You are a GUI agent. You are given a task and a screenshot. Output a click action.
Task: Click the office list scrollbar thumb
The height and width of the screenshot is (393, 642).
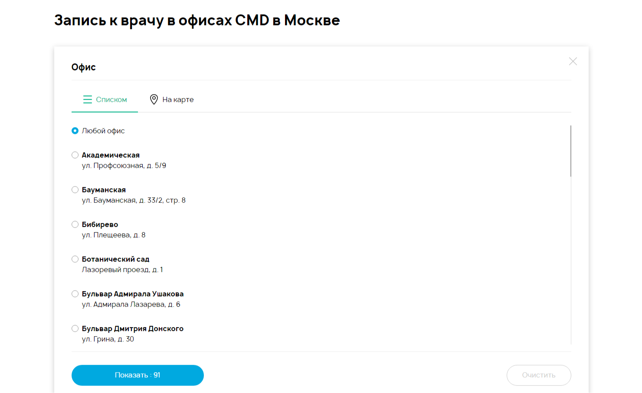570,151
